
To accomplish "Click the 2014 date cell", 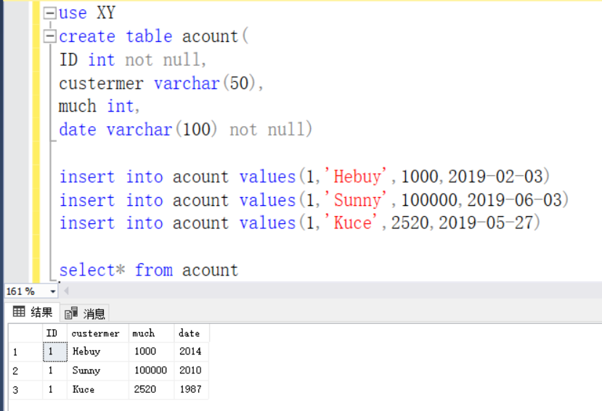I will [x=192, y=352].
